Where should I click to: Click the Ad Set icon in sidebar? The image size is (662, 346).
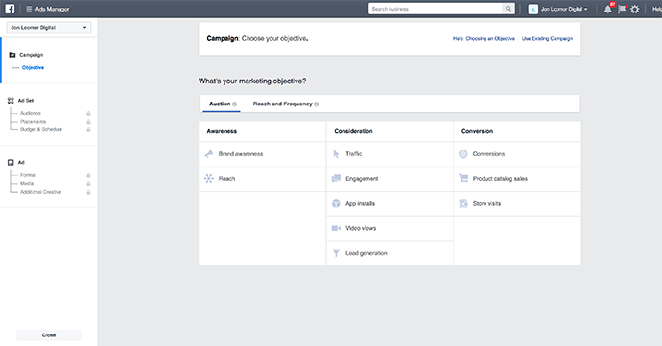(x=11, y=101)
